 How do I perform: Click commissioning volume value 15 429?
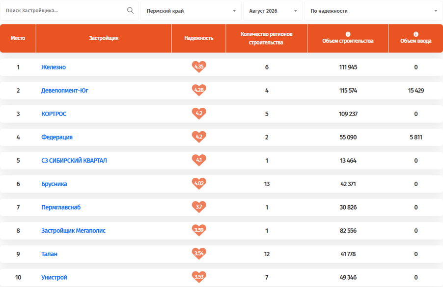coord(416,91)
